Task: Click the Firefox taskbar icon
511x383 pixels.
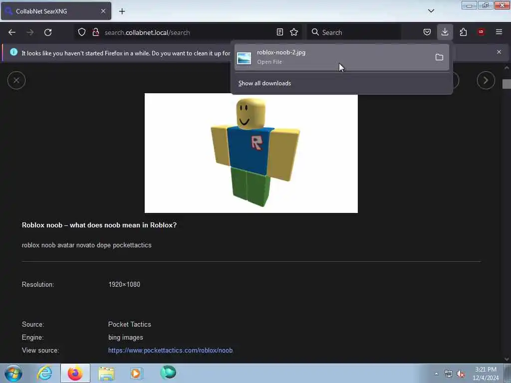Action: point(75,373)
